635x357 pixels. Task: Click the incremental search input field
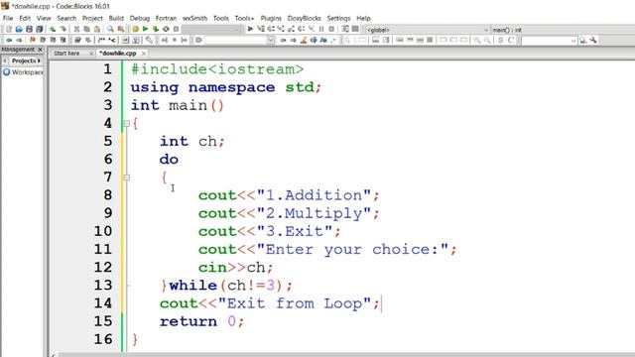coord(235,40)
